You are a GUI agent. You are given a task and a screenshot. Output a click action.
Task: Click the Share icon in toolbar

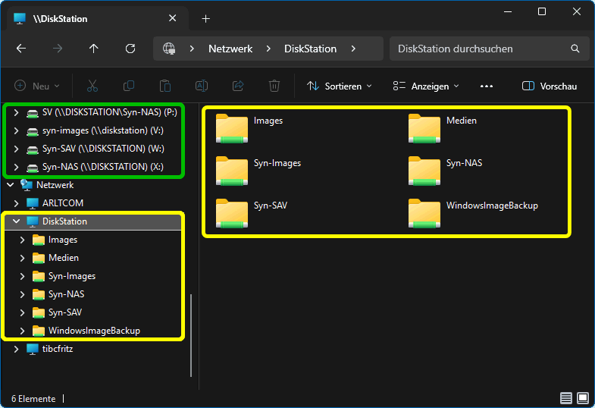[x=238, y=86]
